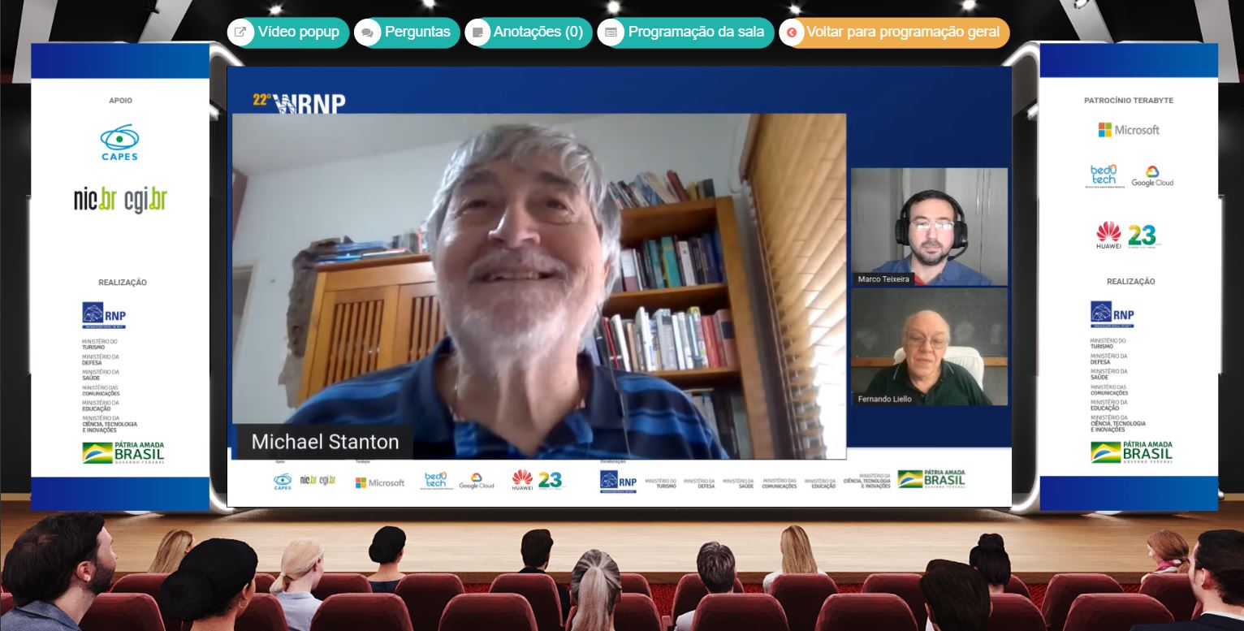The height and width of the screenshot is (631, 1244).
Task: Open the Google Cloud logo in right banner
Action: point(1151,176)
